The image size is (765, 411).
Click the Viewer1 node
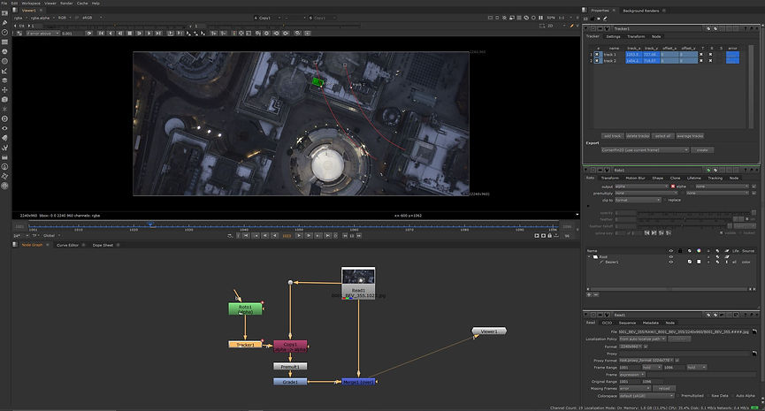pyautogui.click(x=489, y=331)
